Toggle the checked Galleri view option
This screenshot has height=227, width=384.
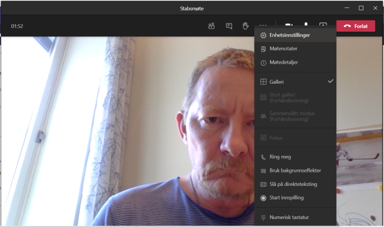click(295, 82)
